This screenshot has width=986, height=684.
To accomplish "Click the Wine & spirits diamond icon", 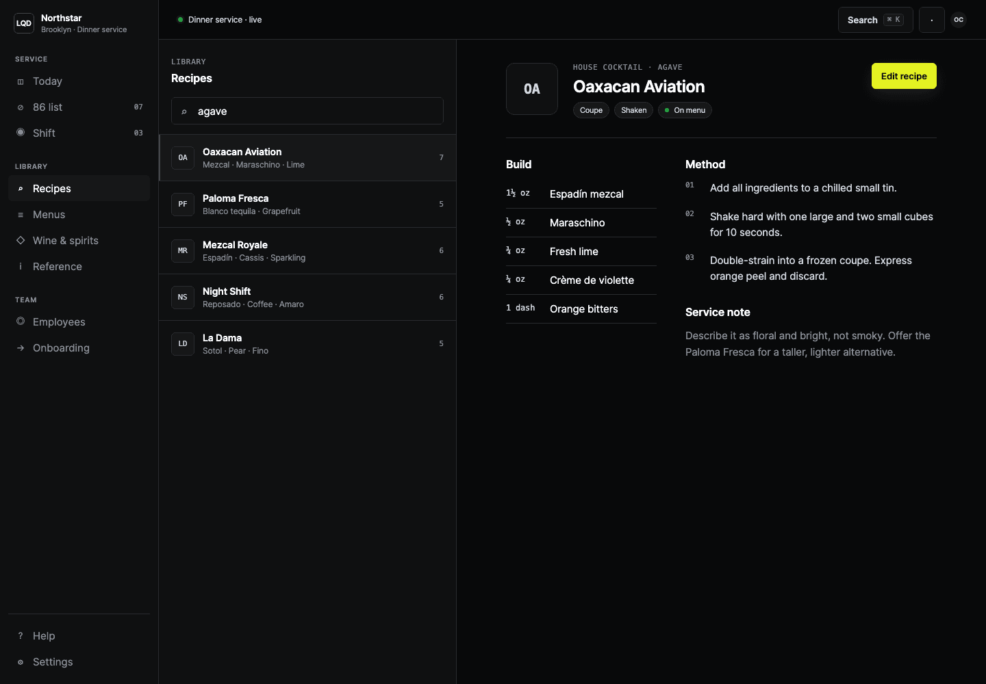I will pos(21,241).
